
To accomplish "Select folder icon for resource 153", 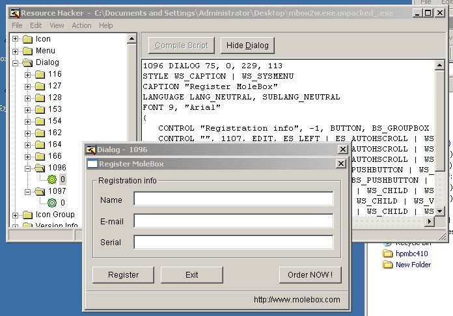I will [x=40, y=110].
